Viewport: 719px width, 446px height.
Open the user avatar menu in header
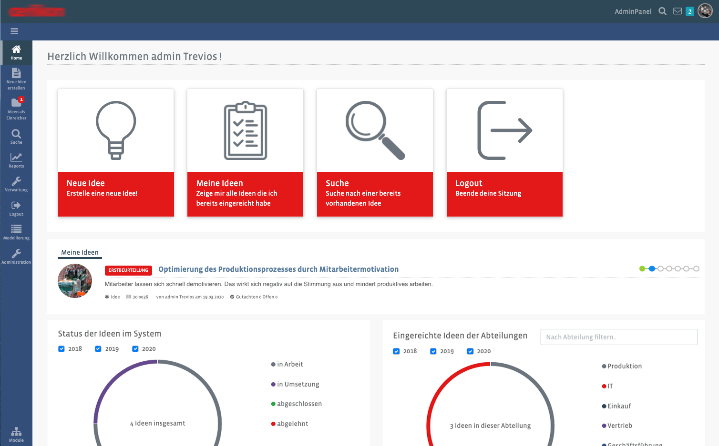705,11
